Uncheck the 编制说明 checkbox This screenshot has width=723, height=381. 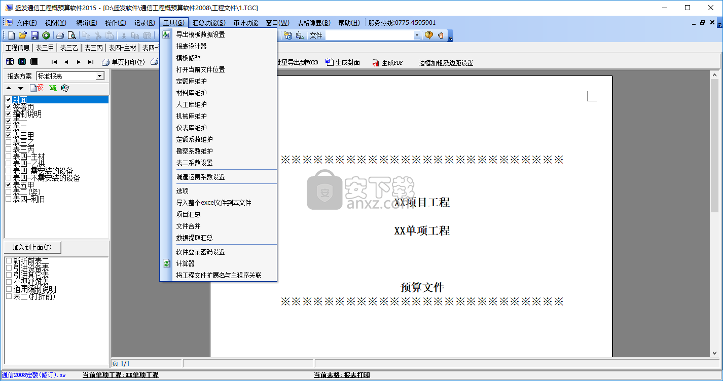(8, 114)
